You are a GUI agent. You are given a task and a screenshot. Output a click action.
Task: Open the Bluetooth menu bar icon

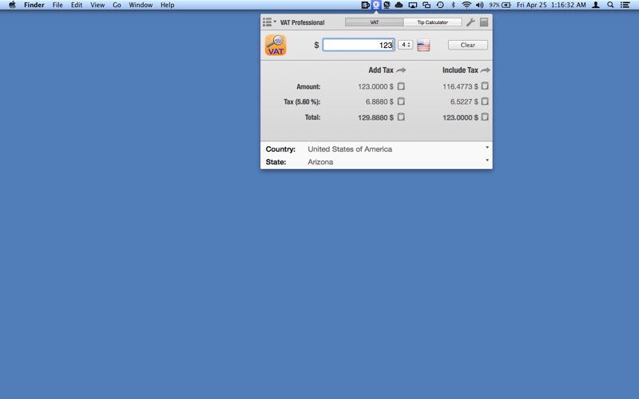pyautogui.click(x=453, y=5)
